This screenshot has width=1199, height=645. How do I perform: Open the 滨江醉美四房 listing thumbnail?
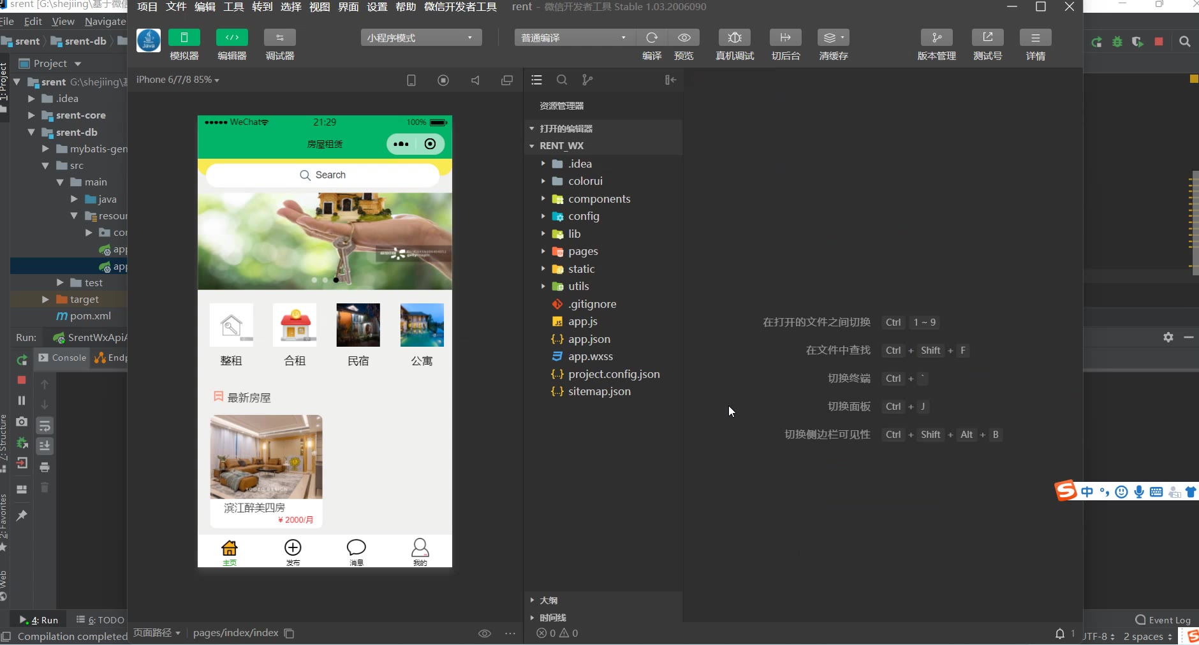coord(266,457)
